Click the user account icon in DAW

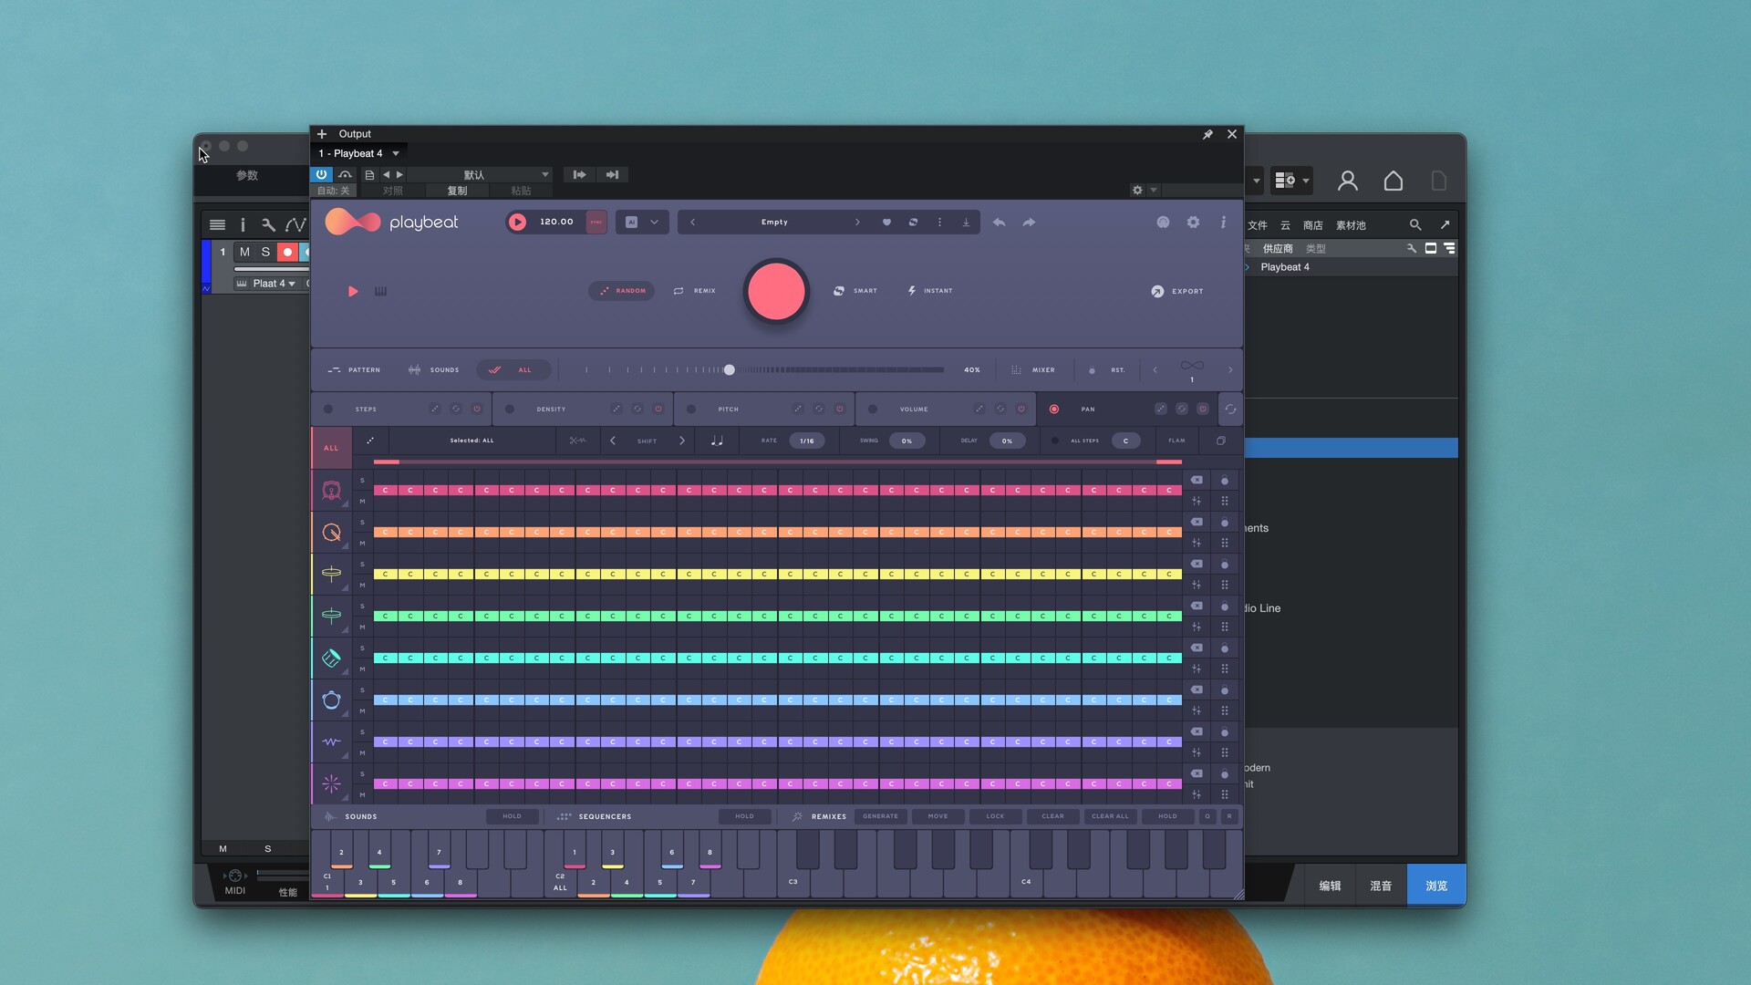[1348, 181]
